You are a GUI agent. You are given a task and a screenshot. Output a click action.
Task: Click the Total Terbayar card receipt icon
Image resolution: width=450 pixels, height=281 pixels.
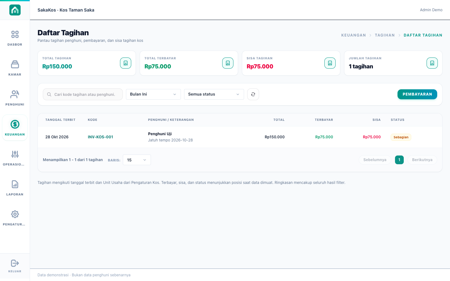[228, 63]
